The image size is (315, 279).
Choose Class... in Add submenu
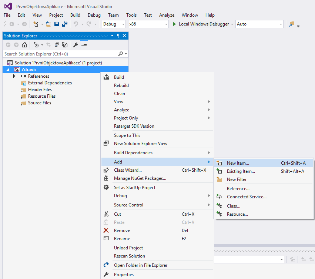(x=264, y=206)
